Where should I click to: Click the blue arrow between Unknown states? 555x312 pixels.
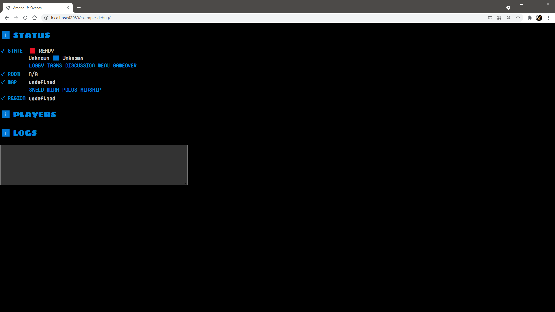tap(56, 58)
